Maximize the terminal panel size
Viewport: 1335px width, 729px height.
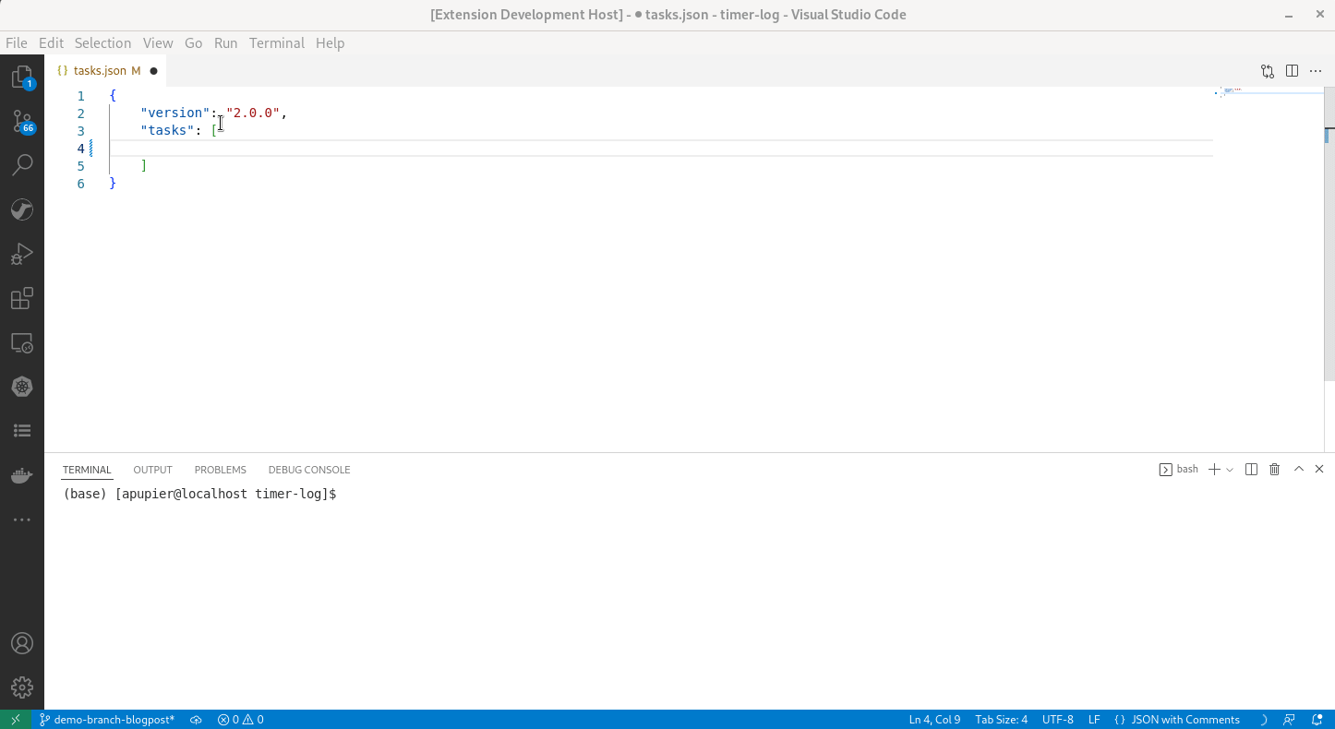point(1298,469)
